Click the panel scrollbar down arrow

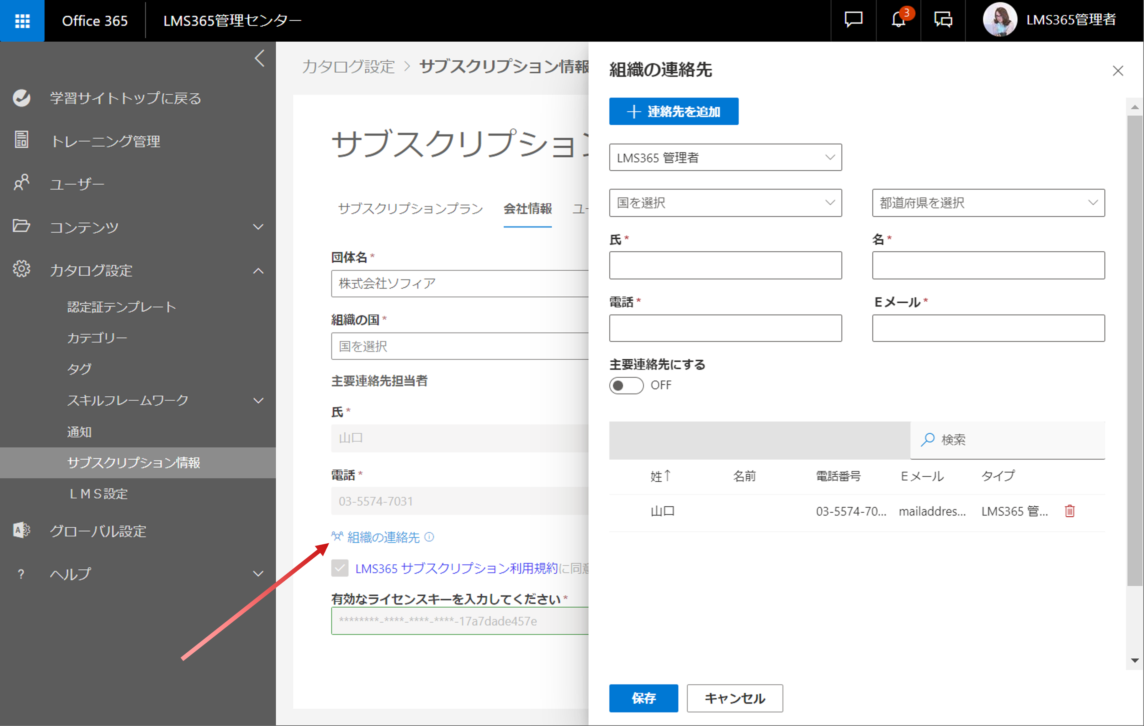(x=1135, y=661)
